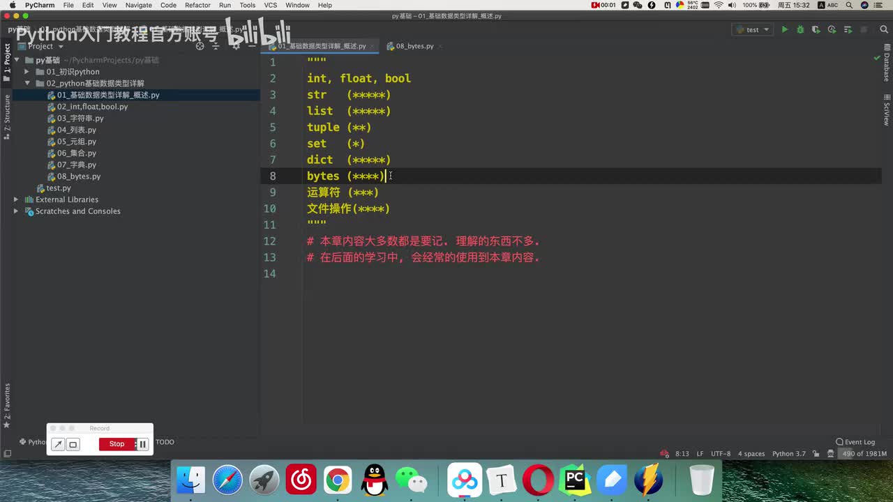Click the profiler run icon
Viewport: 893px width, 502px height.
pos(832,30)
